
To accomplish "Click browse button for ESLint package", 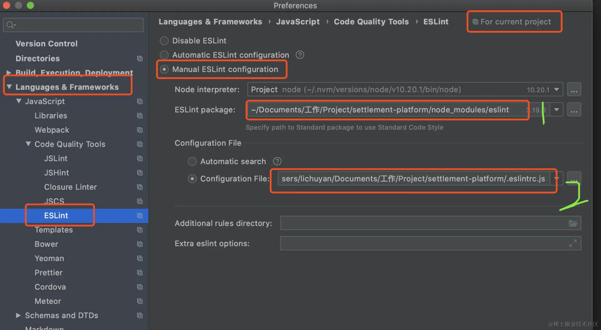I will tap(574, 110).
